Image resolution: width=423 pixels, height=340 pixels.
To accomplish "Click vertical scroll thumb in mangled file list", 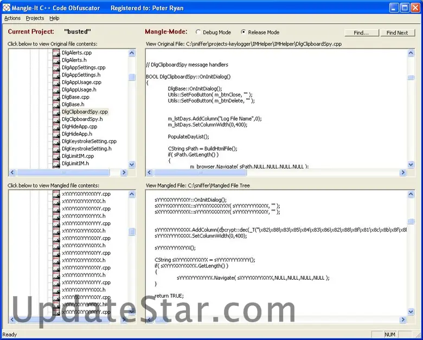I will pyautogui.click(x=132, y=232).
